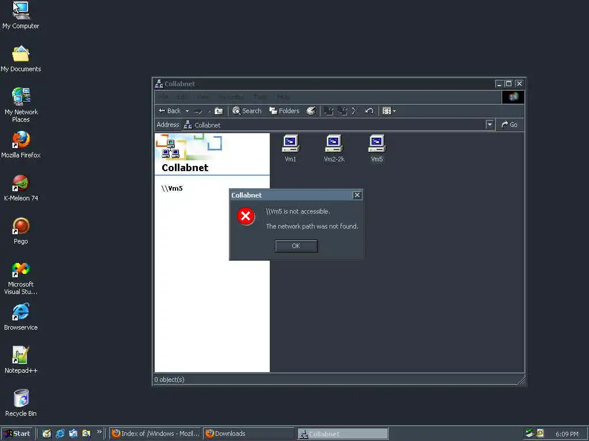589x441 pixels.
Task: Launch Notepad++ desktop shortcut
Action: (x=21, y=361)
